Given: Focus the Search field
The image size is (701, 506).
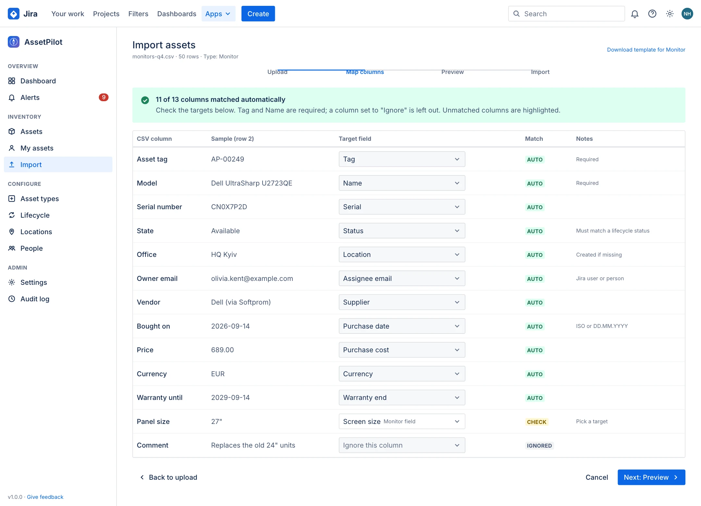Looking at the screenshot, I should [566, 14].
